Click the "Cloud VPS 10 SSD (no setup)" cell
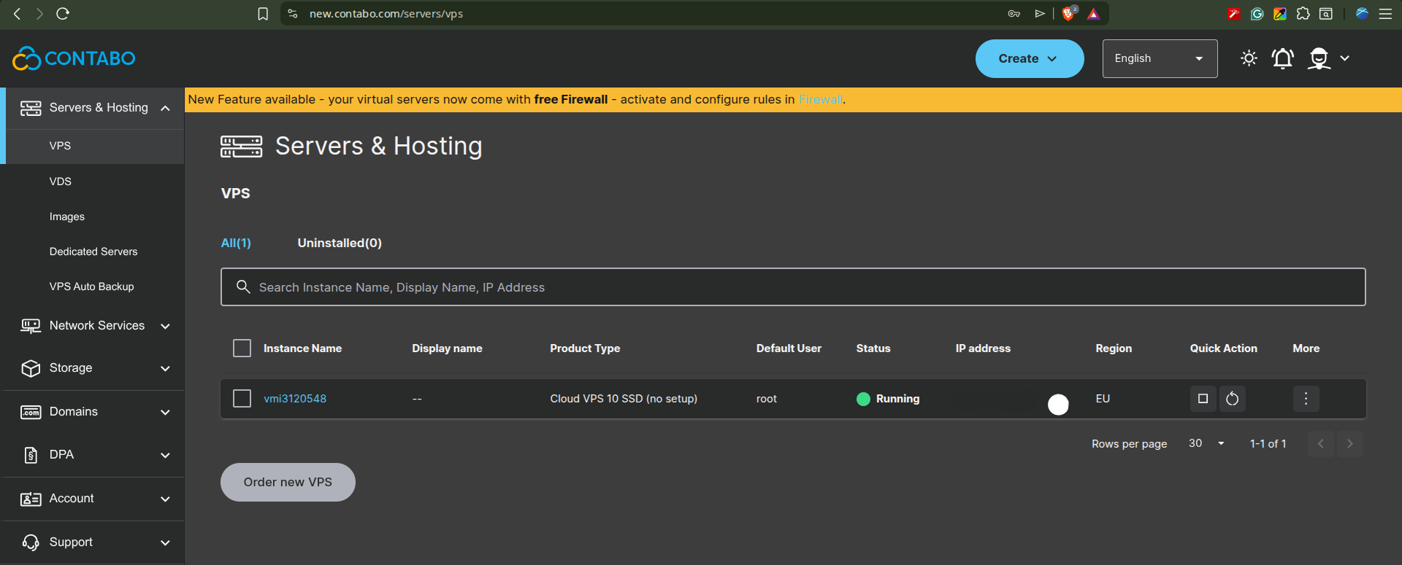Screen dimensions: 1402x565 (x=624, y=399)
